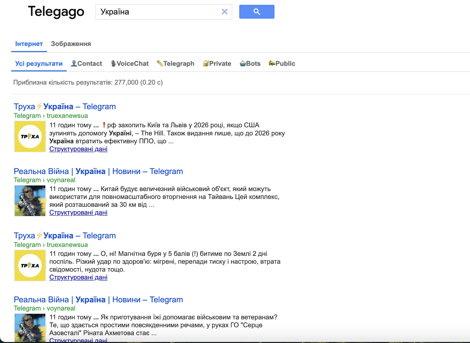Open first Труха Україна – Telegram result title
This screenshot has height=343, width=470.
click(65, 107)
